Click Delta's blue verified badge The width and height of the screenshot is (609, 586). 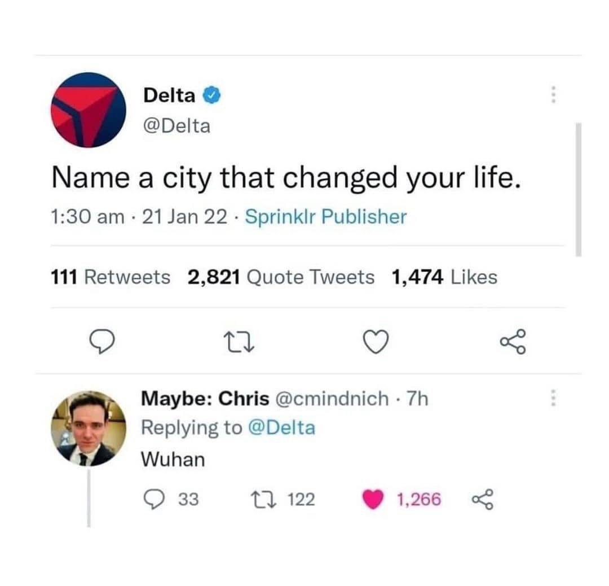tap(212, 95)
